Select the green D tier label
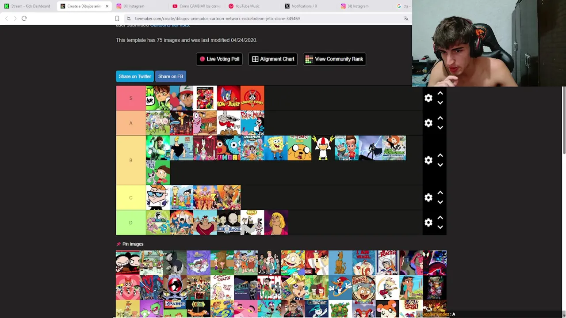The height and width of the screenshot is (318, 566). [x=130, y=222]
